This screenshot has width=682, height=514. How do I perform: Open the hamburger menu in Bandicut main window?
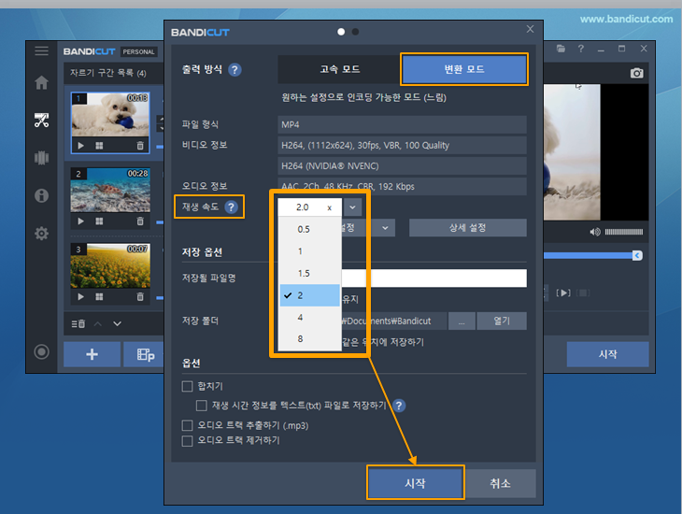coord(42,50)
